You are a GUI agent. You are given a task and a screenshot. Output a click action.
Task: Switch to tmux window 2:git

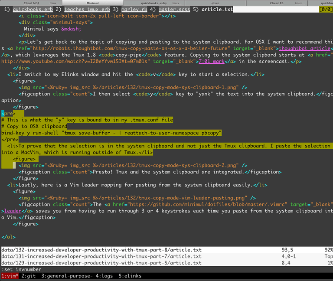[29, 276]
